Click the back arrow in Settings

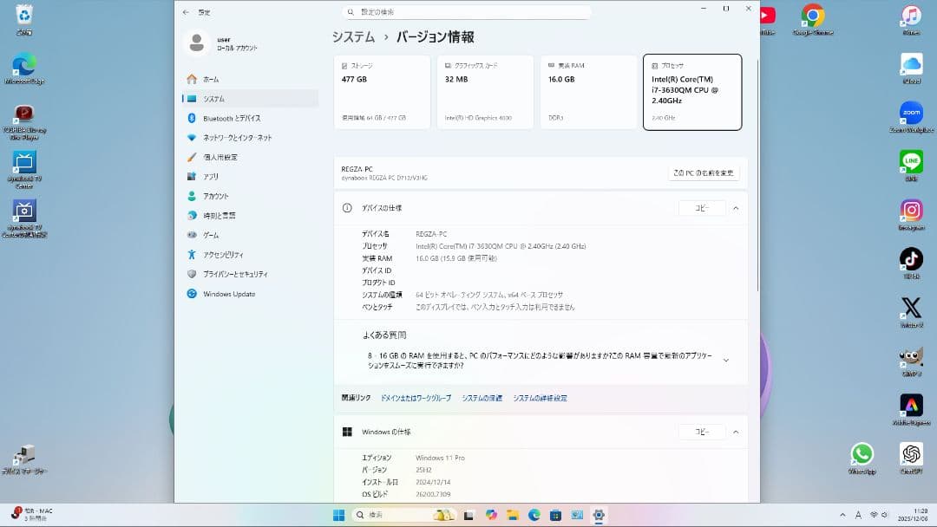pos(184,12)
